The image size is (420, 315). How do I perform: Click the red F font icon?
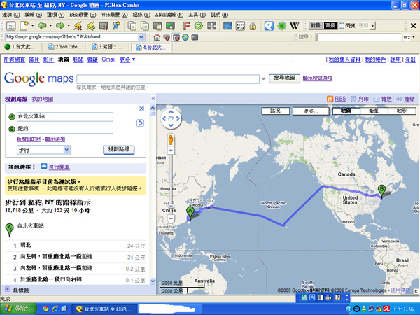coord(186,26)
